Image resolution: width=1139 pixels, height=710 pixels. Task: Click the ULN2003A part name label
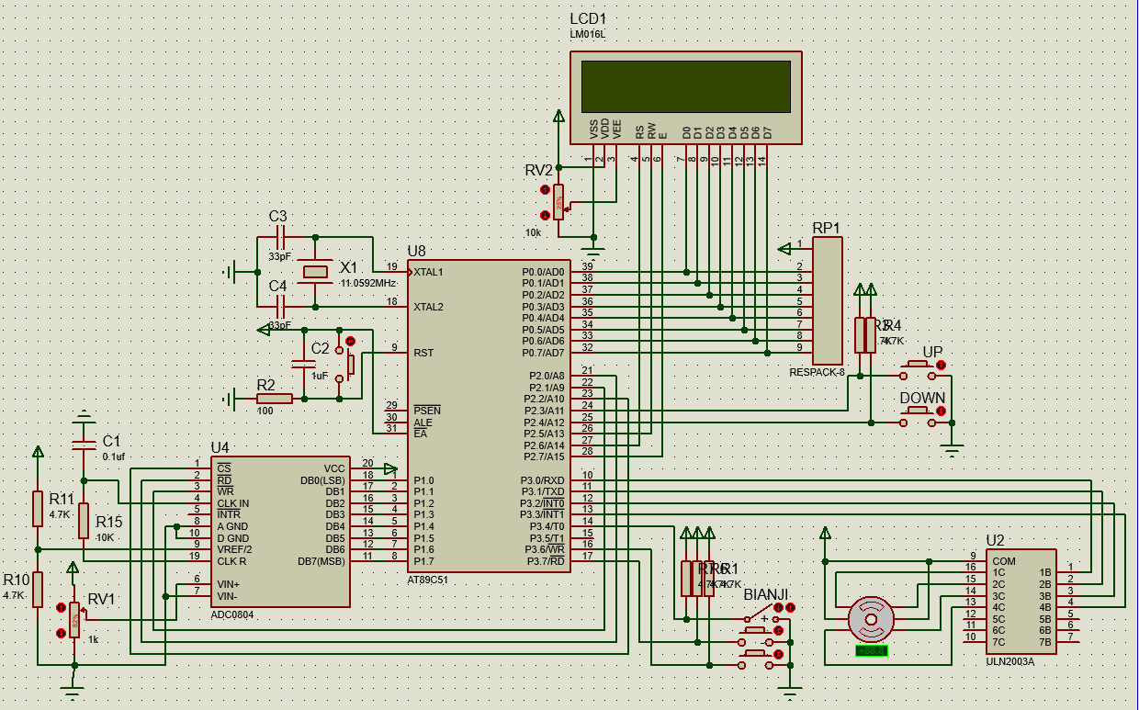[x=1010, y=661]
